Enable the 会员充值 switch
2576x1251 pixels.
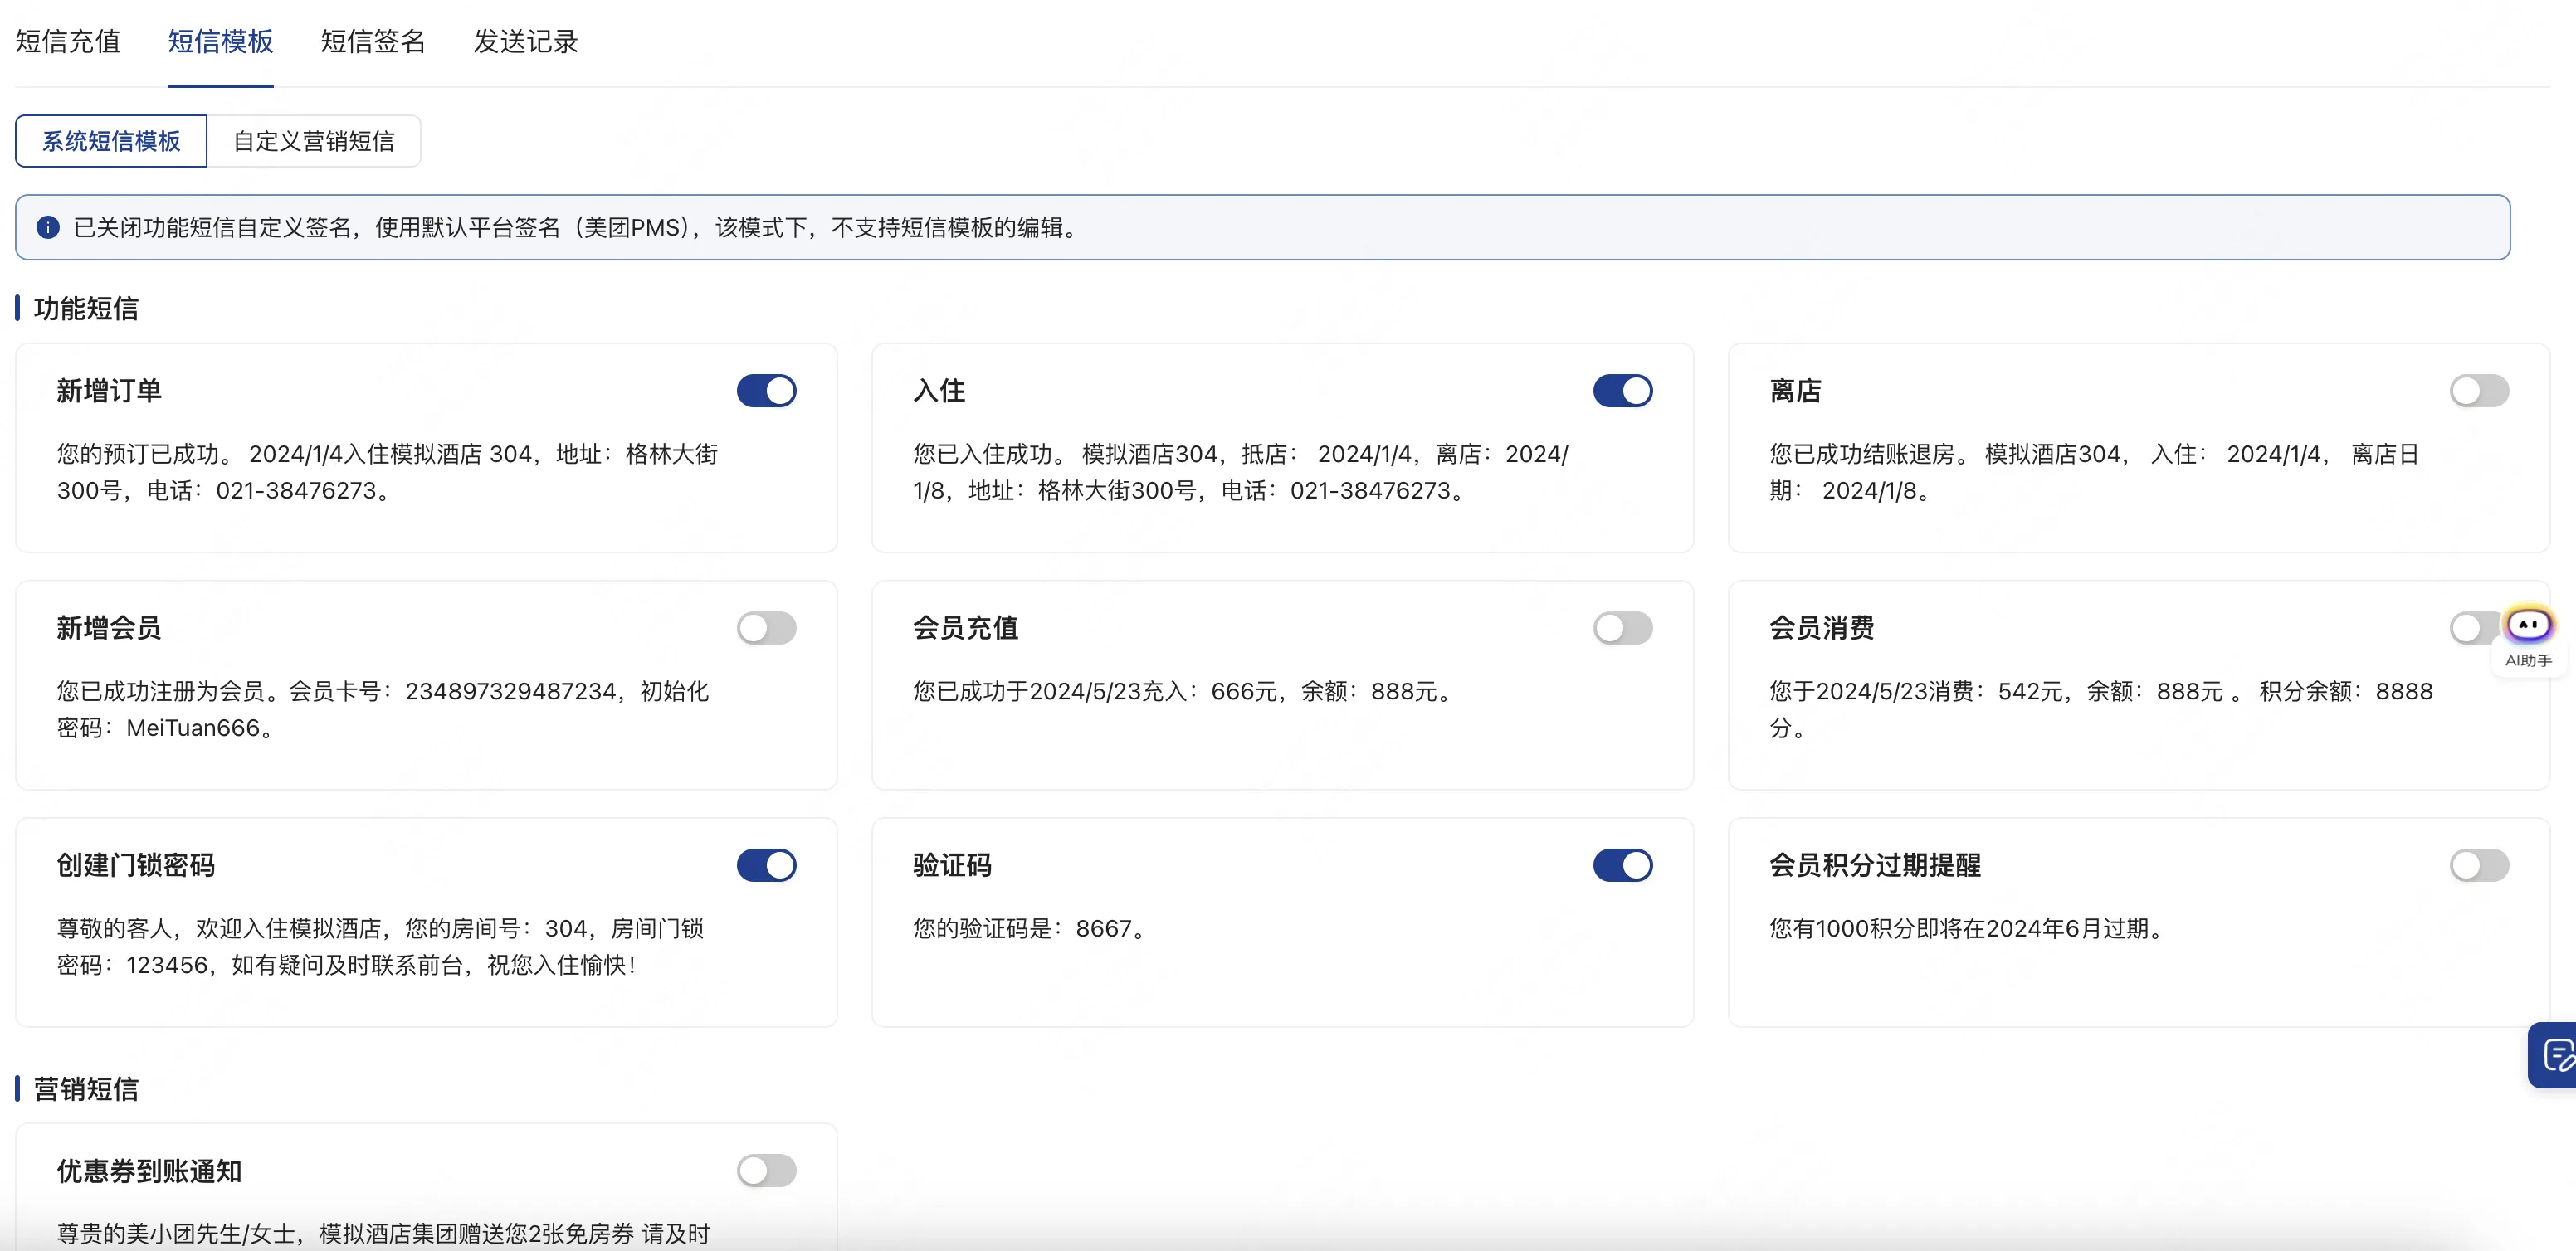pyautogui.click(x=1622, y=628)
